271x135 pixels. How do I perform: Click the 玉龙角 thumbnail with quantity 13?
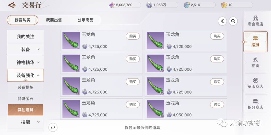pos(71,86)
